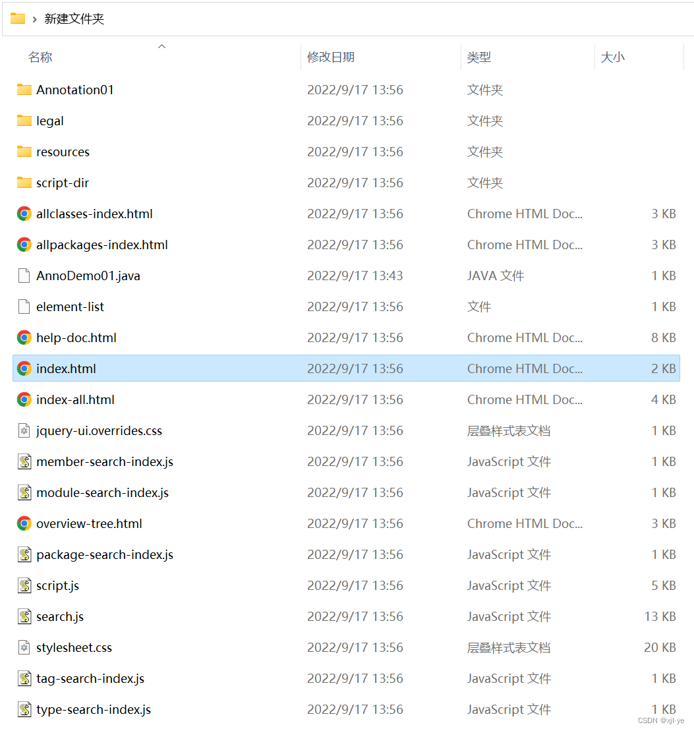Click the resources folder icon
Screen dimensions: 694x731
(x=24, y=152)
